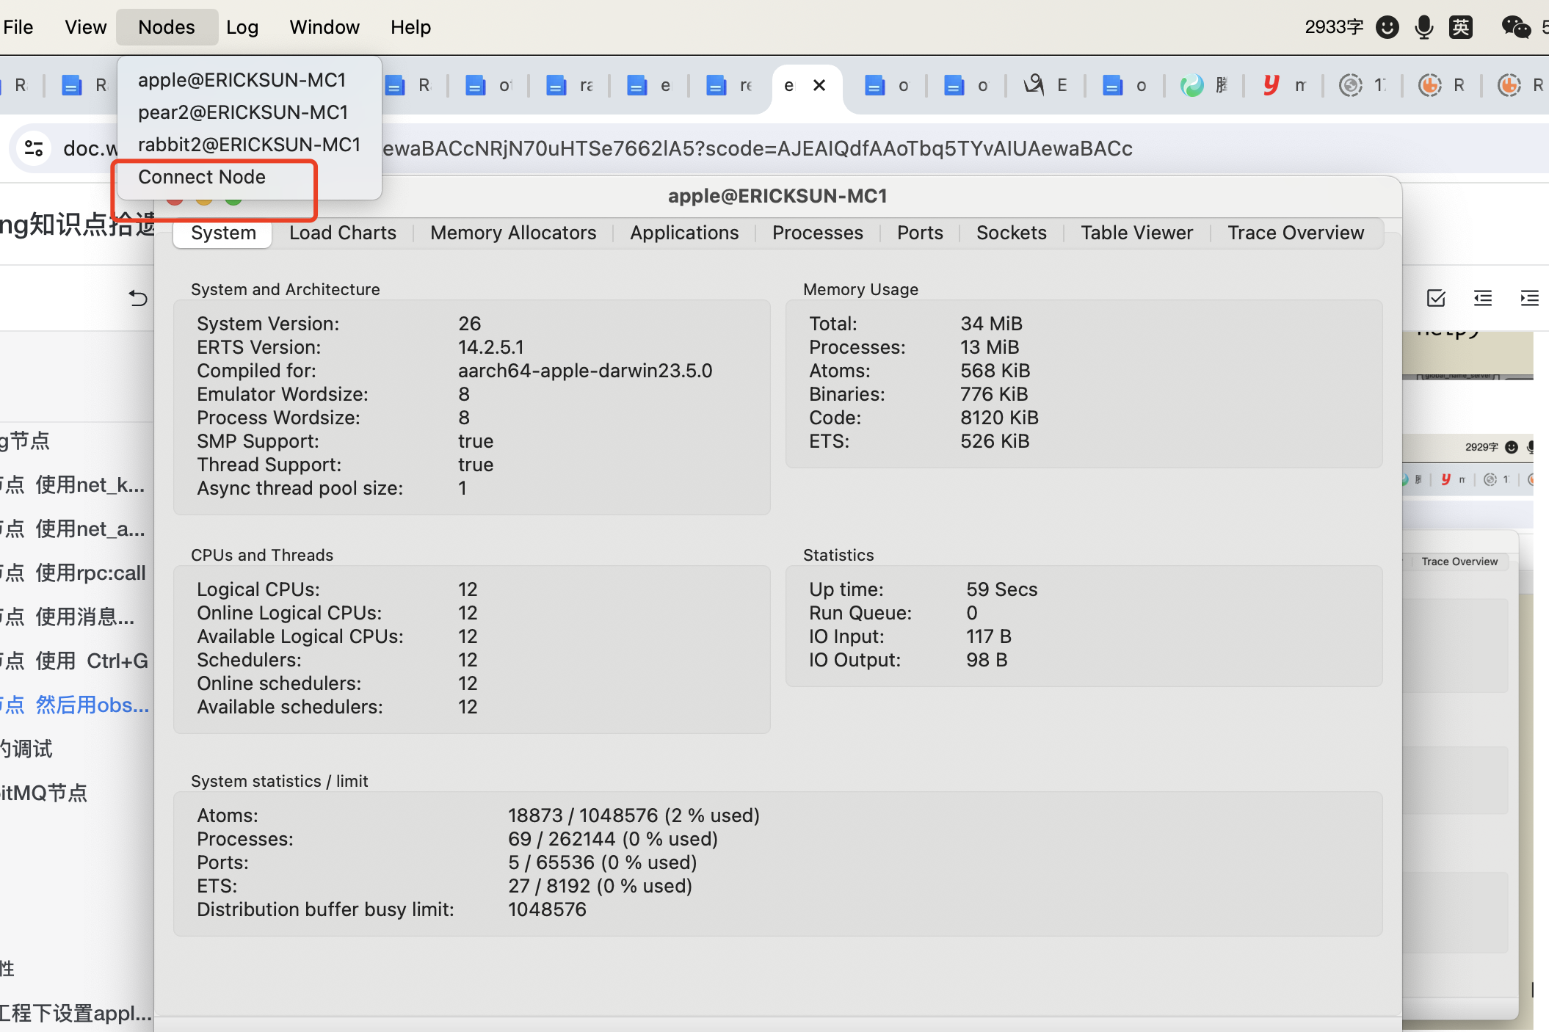Viewport: 1549px width, 1032px height.
Task: Click the site settings icon in address bar
Action: pos(34,148)
